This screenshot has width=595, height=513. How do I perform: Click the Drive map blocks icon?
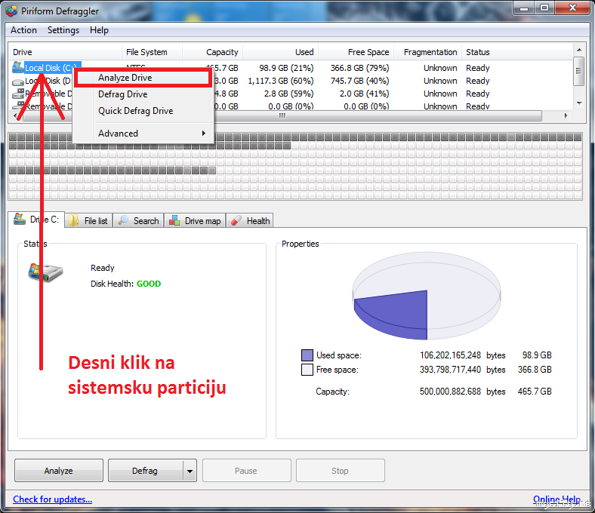click(x=174, y=220)
